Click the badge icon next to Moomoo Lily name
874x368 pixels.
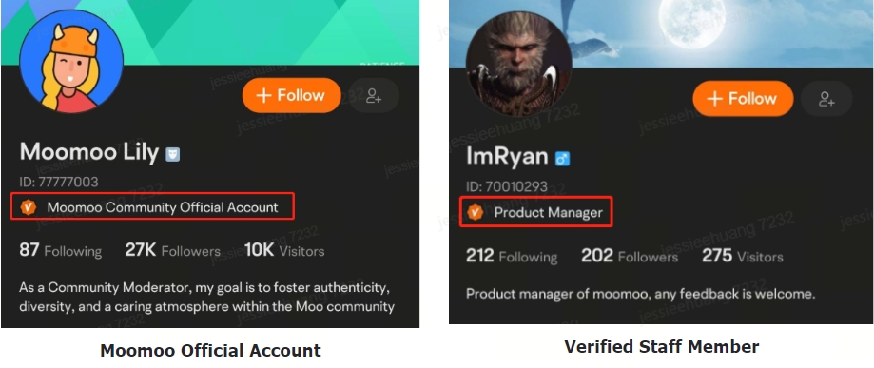click(x=173, y=154)
